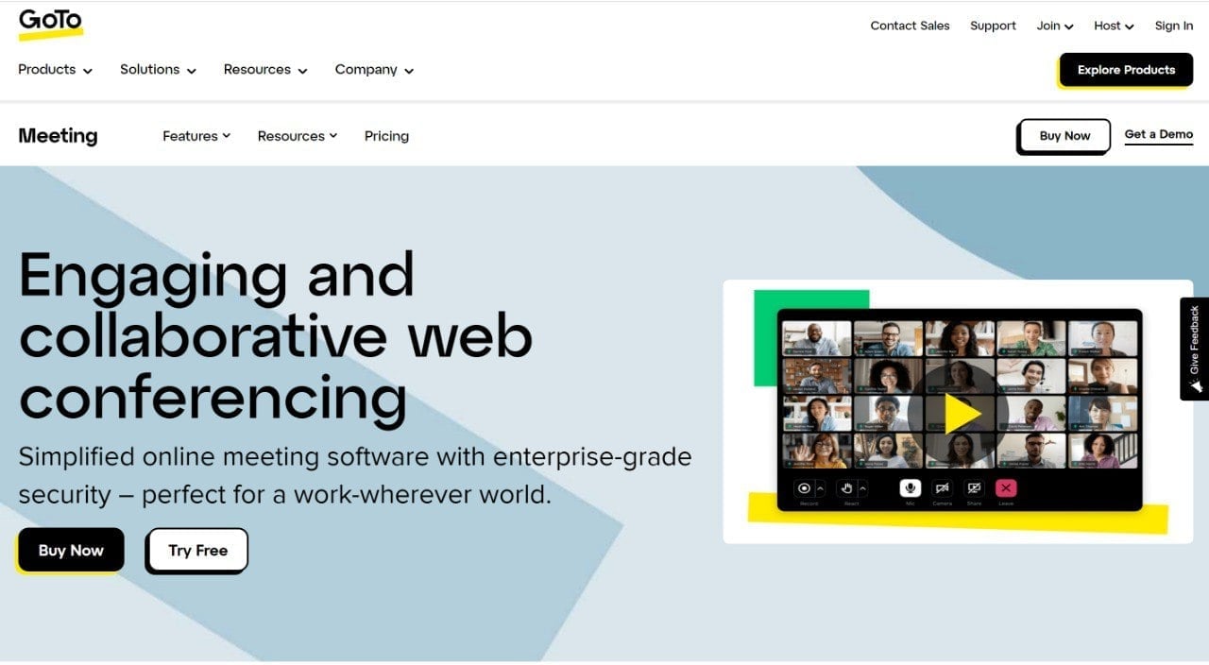The image size is (1209, 665).
Task: Click the headline "Engaging and collaborative web conferencing"
Action: tap(276, 335)
